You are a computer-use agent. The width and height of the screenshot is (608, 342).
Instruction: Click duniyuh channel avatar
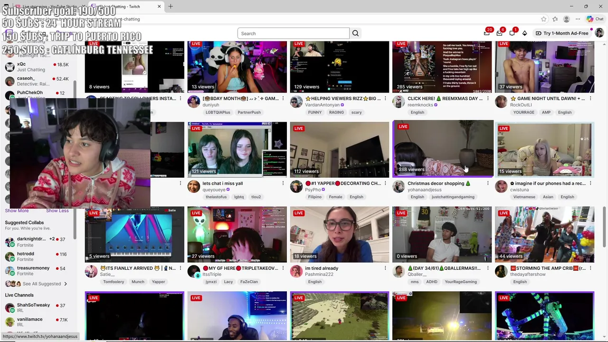click(x=194, y=102)
